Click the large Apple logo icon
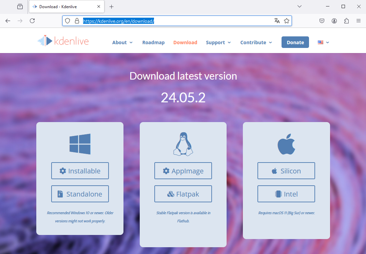 tap(286, 144)
